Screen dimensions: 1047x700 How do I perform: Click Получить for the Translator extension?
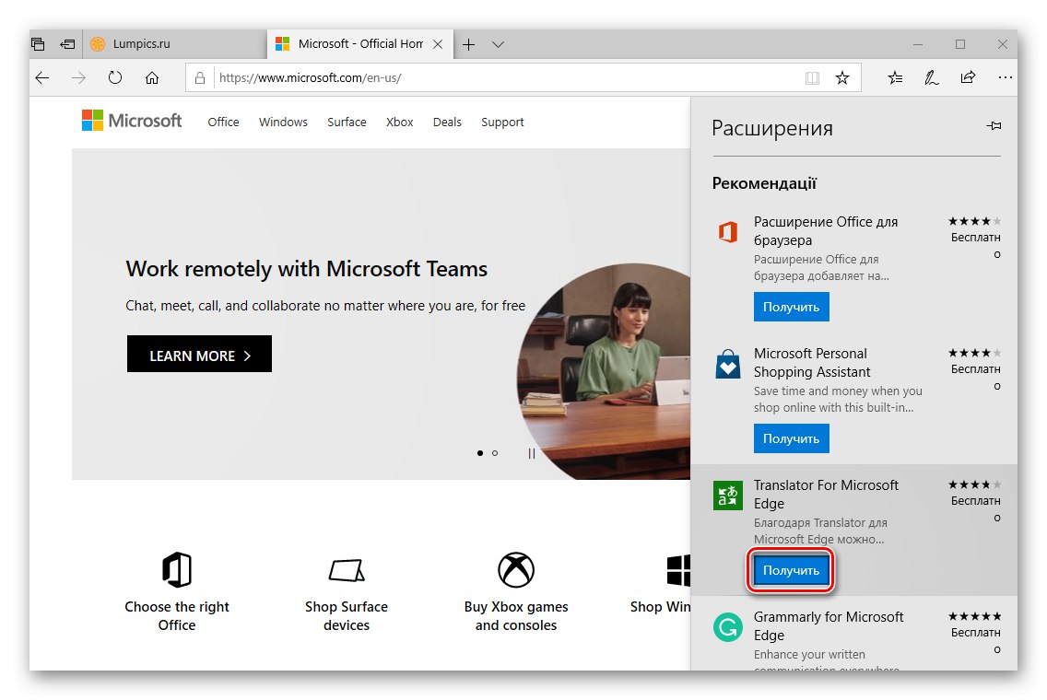(790, 570)
